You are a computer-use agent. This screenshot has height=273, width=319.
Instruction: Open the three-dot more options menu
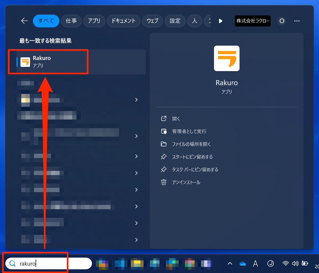pos(297,21)
